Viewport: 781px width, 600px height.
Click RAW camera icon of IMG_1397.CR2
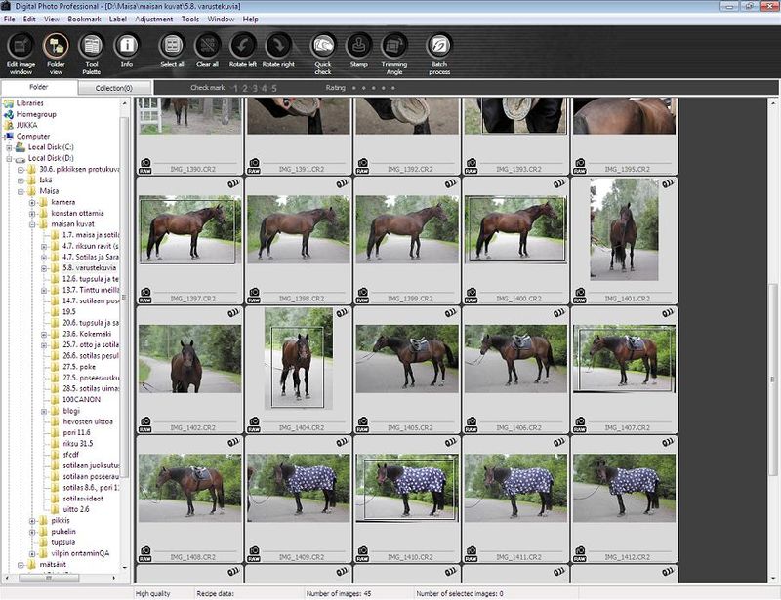coord(144,295)
